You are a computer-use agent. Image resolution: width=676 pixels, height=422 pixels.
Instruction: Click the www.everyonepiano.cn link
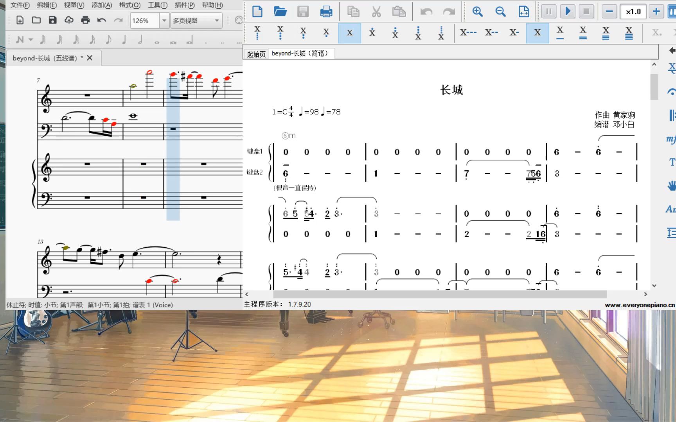coord(640,305)
